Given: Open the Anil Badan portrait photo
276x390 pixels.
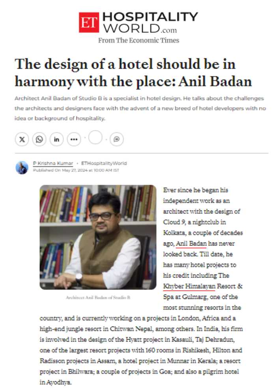Looking at the screenshot, I should [98, 237].
